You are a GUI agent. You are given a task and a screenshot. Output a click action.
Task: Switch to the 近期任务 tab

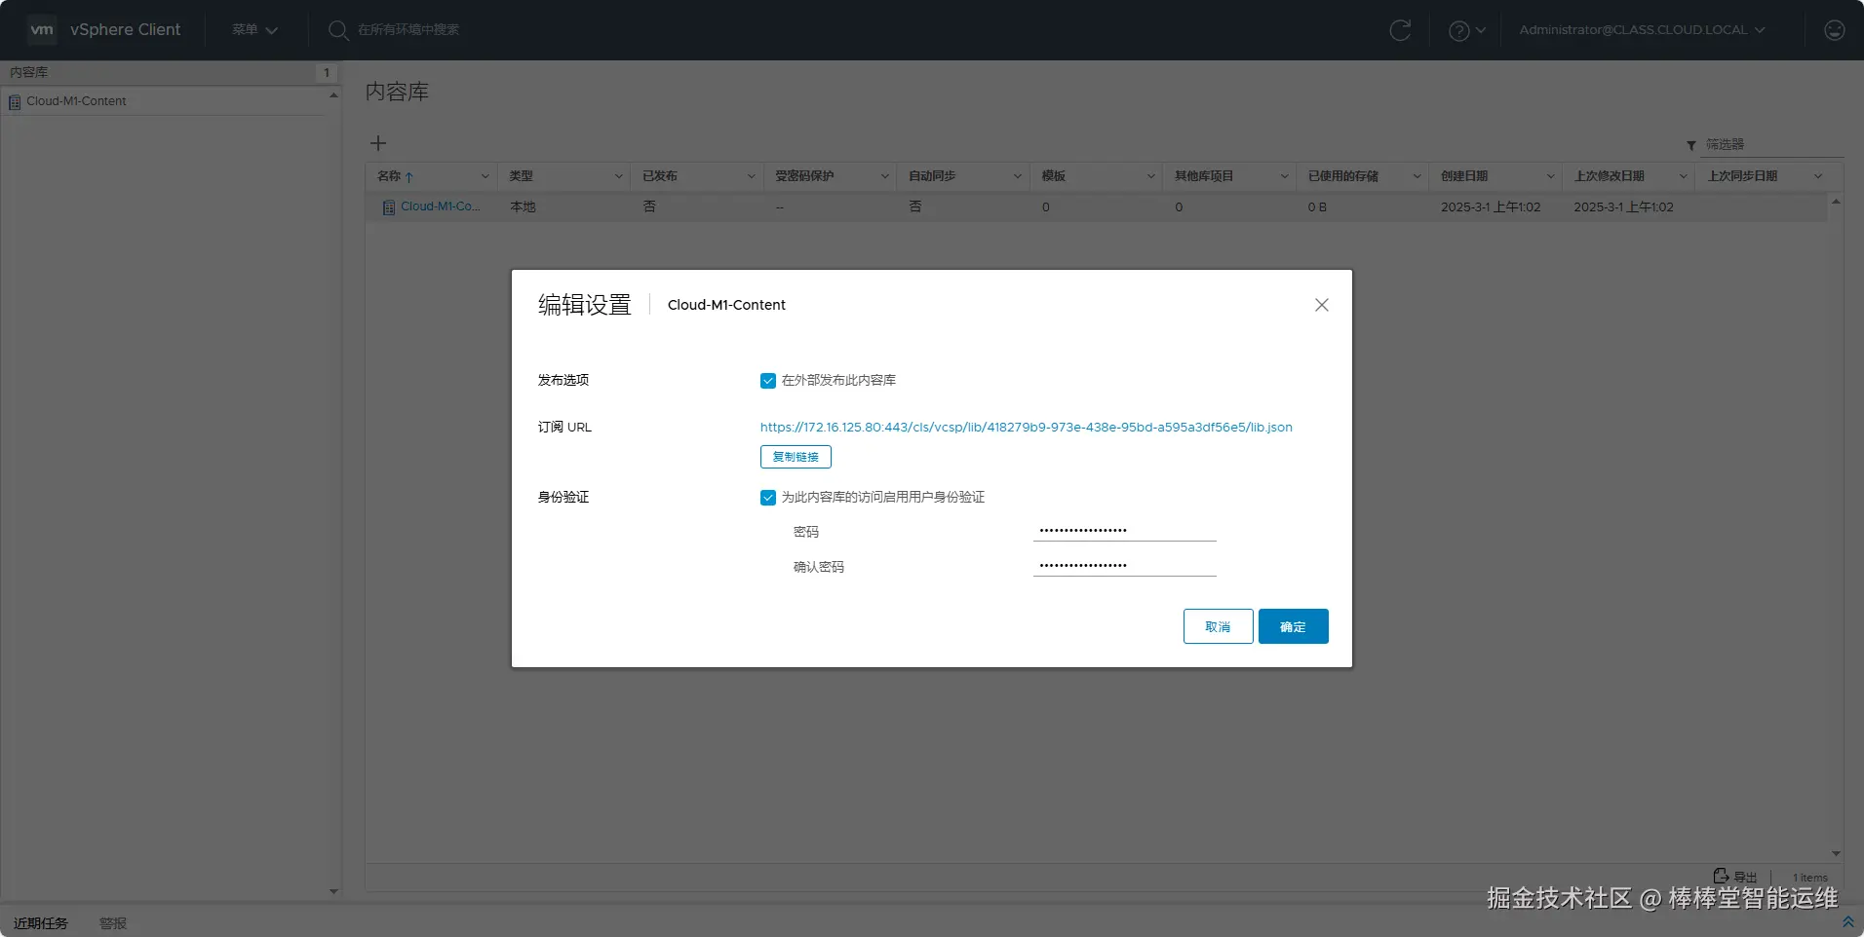coord(41,923)
